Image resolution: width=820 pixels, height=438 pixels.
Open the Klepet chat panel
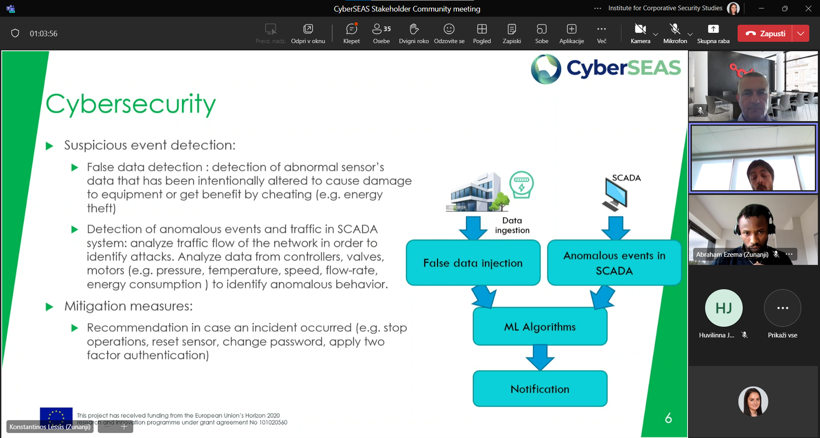pyautogui.click(x=352, y=33)
